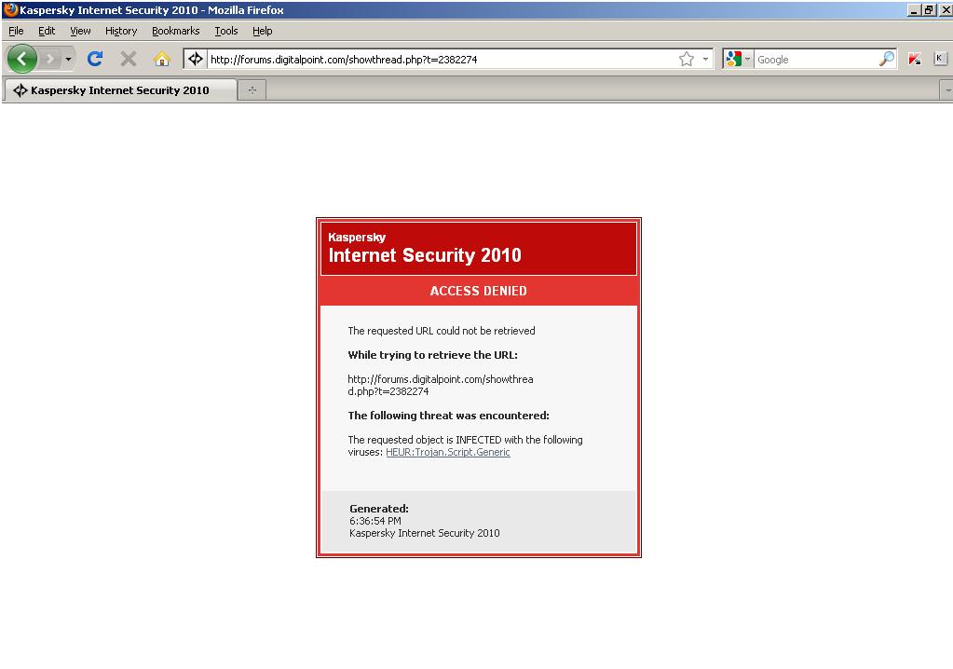
Task: Reload the page with the blue refresh icon
Action: (95, 59)
